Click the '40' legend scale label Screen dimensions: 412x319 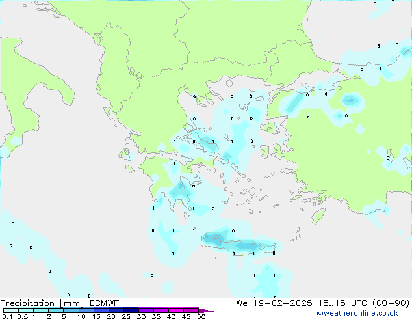tap(171, 316)
